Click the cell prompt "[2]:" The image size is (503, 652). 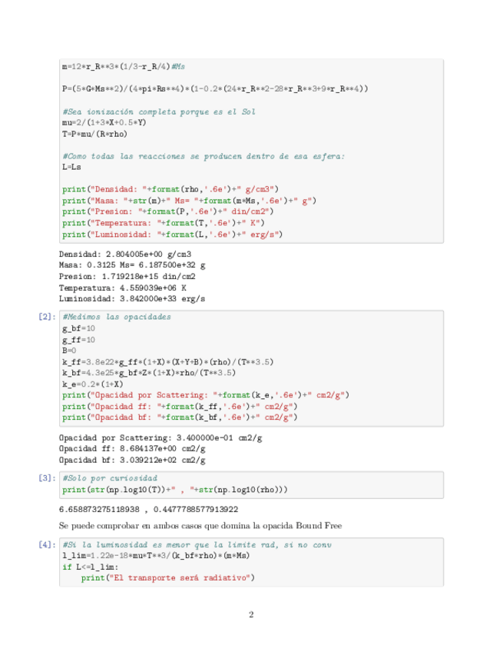(x=47, y=317)
